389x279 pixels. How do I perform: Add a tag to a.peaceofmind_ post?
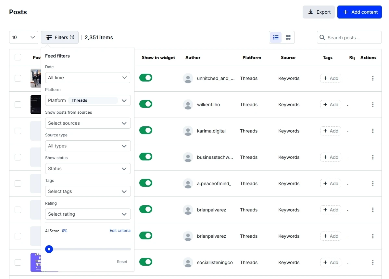coord(331,184)
